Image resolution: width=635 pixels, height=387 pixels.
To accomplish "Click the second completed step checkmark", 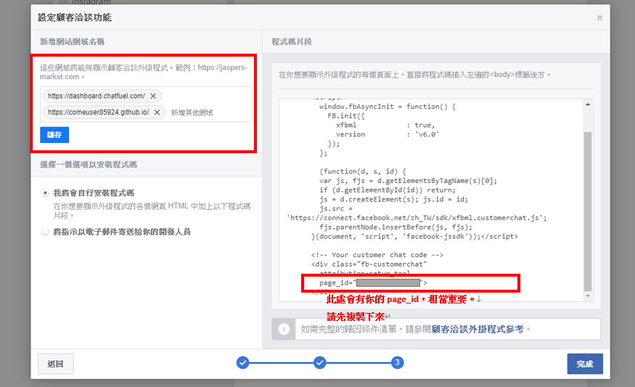I will (319, 363).
